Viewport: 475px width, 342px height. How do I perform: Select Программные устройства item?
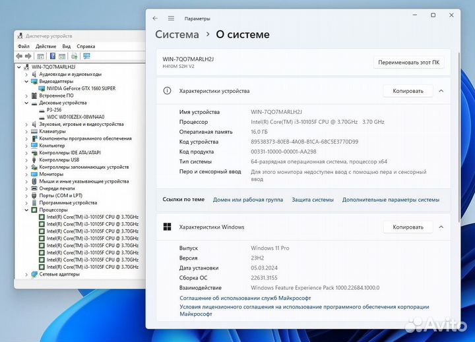pos(68,203)
